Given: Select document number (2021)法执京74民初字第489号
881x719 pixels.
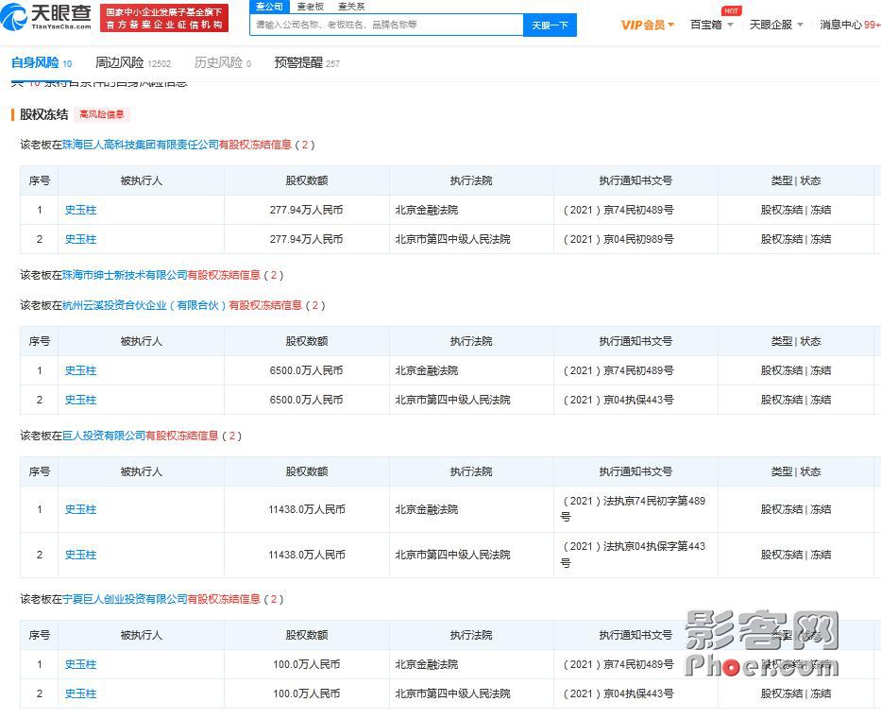Looking at the screenshot, I should (634, 508).
